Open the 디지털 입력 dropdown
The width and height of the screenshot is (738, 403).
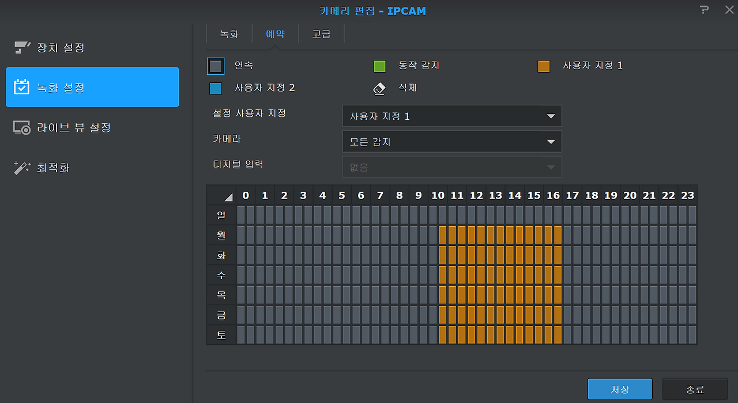(x=452, y=166)
